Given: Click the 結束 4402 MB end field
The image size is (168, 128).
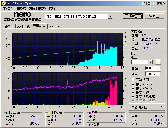Looking at the screenshot, I should tap(153, 74).
